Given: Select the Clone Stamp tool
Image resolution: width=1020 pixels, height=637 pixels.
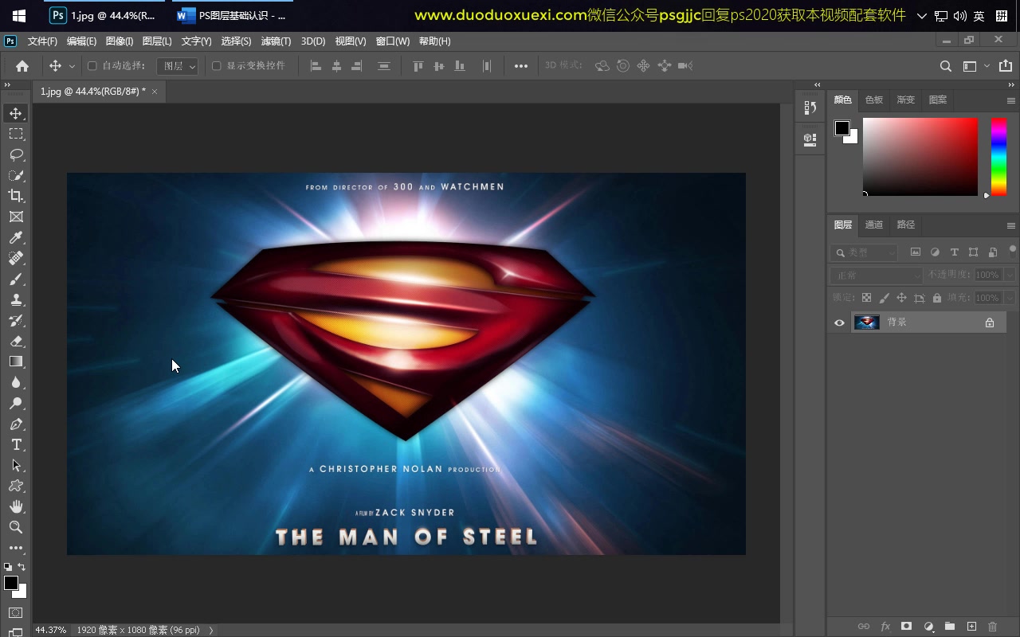Looking at the screenshot, I should tap(16, 299).
